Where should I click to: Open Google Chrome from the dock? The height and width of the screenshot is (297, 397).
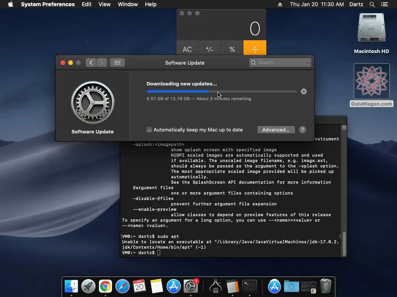pos(105,287)
